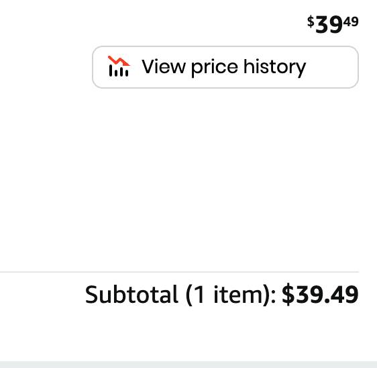
Task: Click the word "Subtotal"
Action: [x=131, y=294]
